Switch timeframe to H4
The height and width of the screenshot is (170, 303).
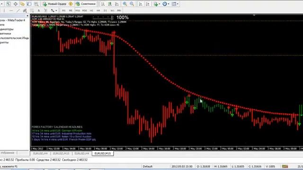(98, 10)
